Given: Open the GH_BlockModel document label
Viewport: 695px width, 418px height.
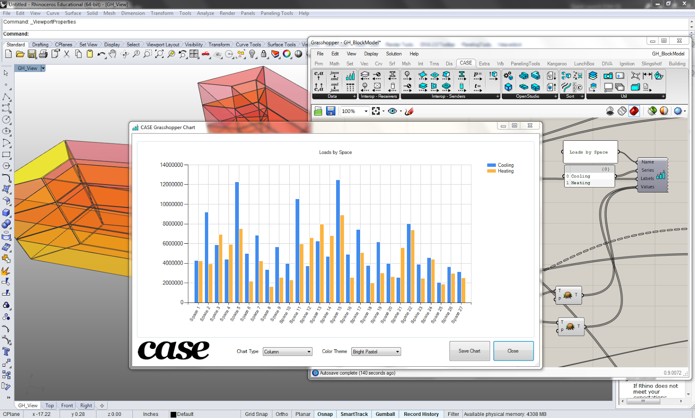Looking at the screenshot, I should [x=668, y=54].
